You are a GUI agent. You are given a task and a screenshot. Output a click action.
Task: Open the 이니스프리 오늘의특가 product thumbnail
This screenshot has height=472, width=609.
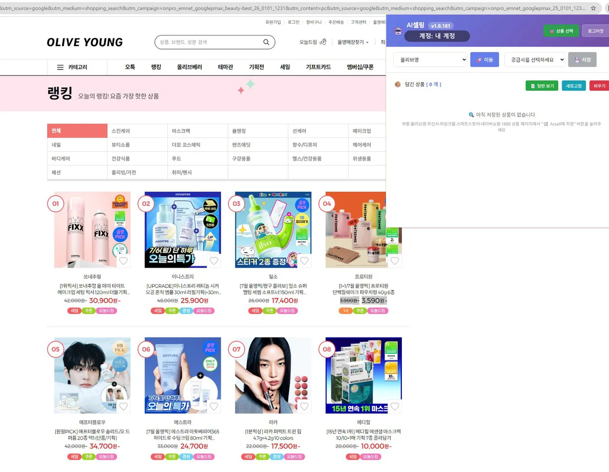click(183, 230)
